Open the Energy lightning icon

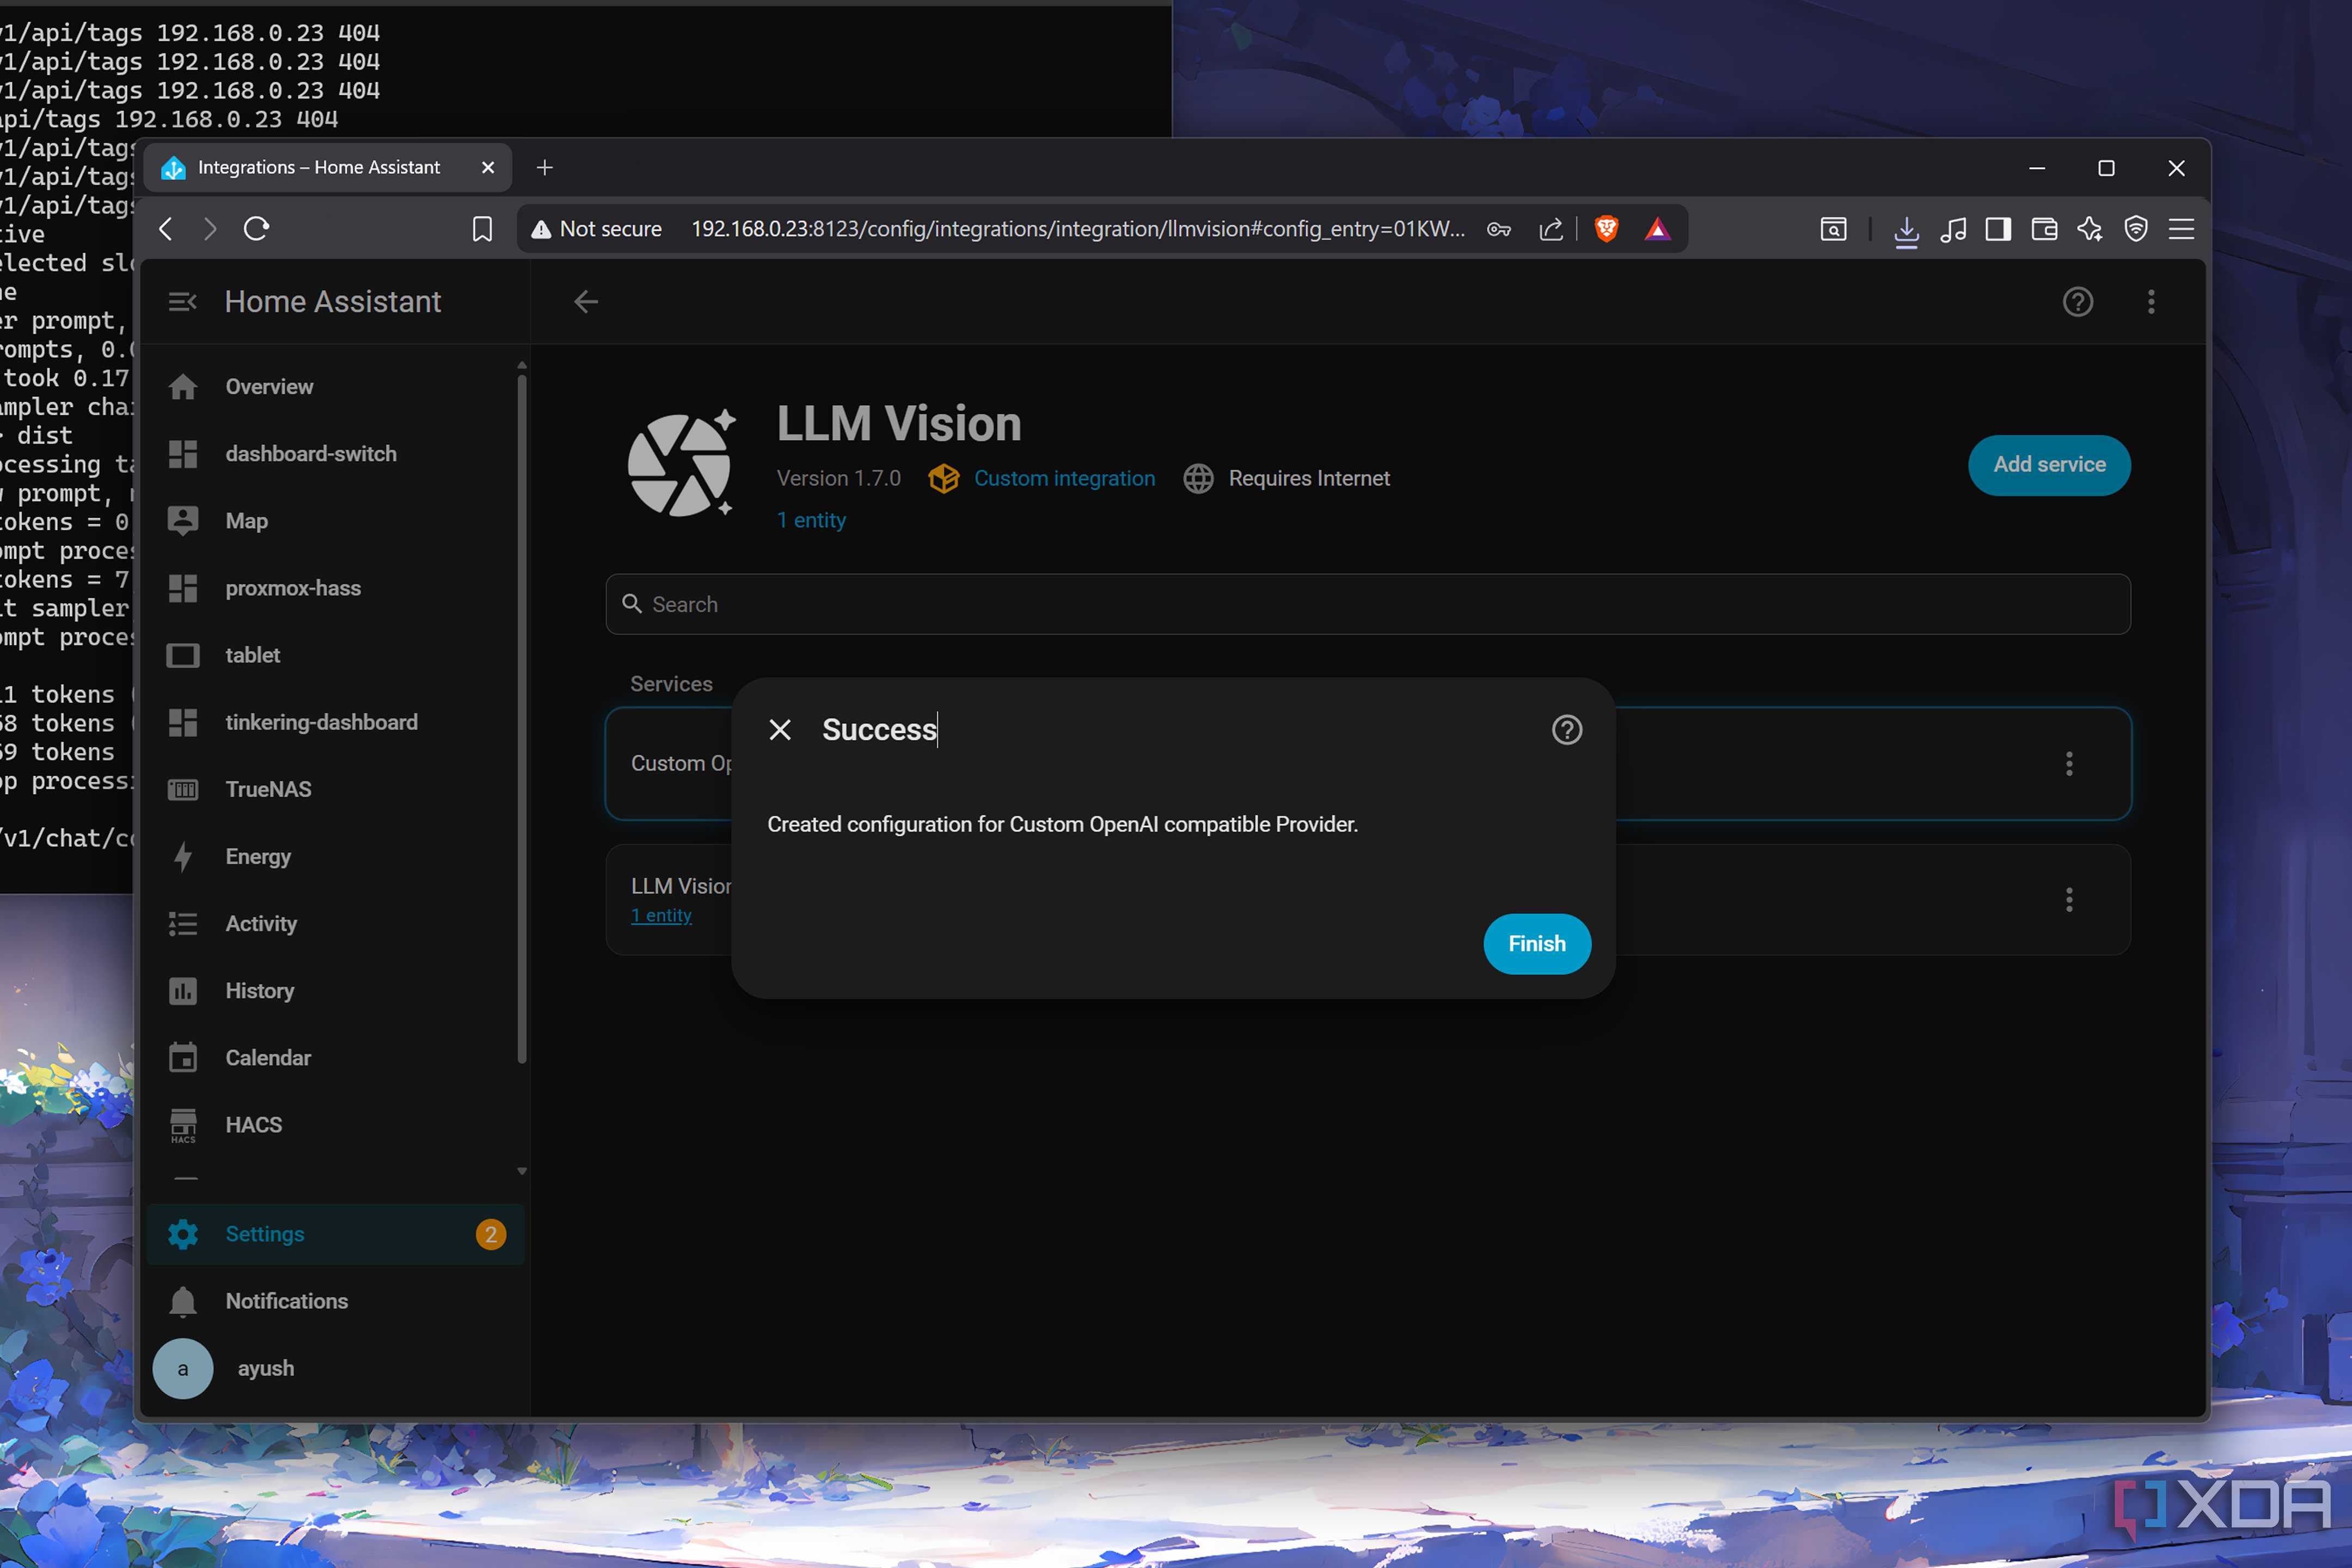point(183,856)
